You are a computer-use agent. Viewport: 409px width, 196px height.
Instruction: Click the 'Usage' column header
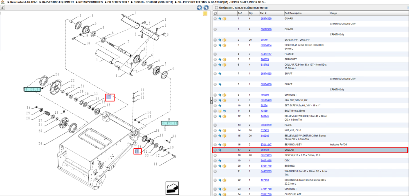coord(369,13)
